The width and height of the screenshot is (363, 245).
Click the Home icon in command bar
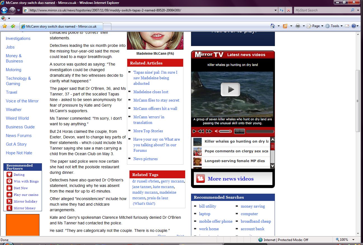click(x=273, y=26)
